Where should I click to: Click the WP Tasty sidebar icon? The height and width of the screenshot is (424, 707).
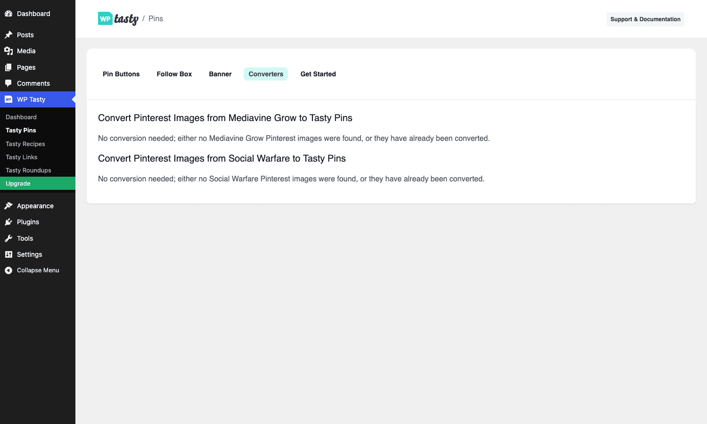8,99
